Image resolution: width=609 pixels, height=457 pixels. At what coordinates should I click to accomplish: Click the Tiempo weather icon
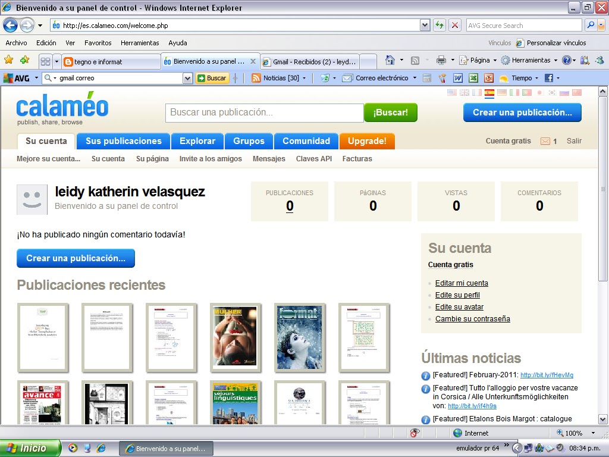[x=505, y=77]
